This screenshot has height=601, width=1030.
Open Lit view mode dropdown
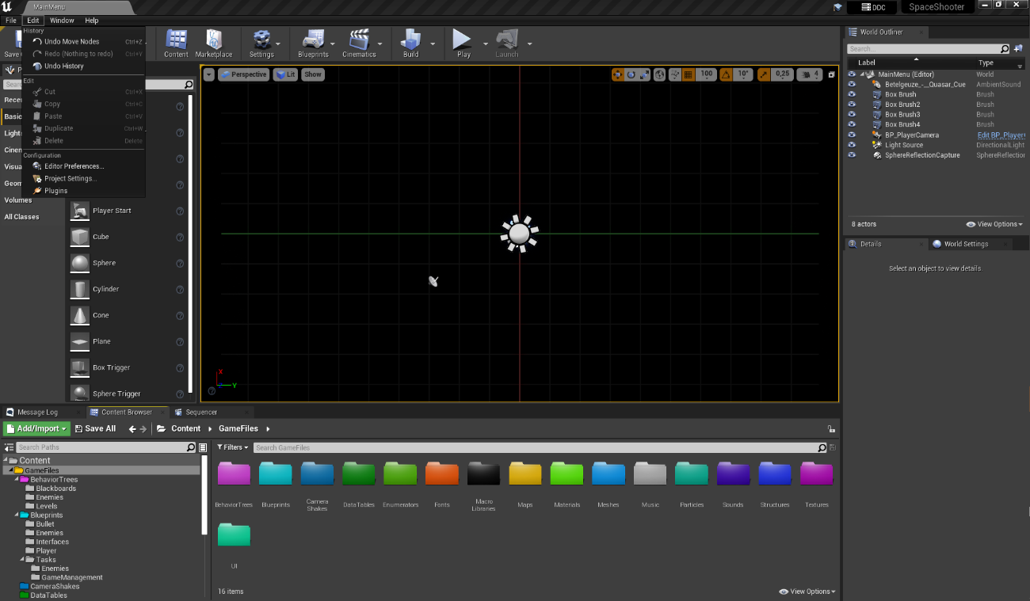pos(286,74)
